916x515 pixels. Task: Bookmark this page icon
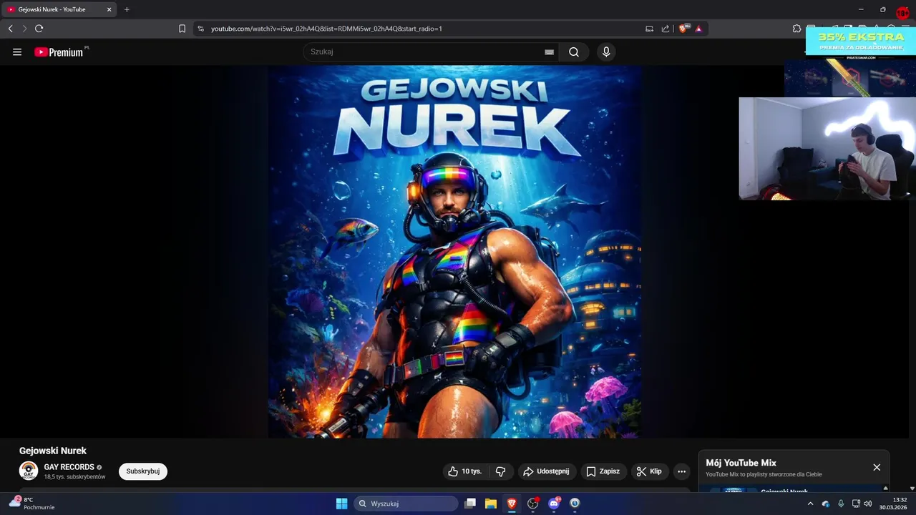(x=182, y=29)
